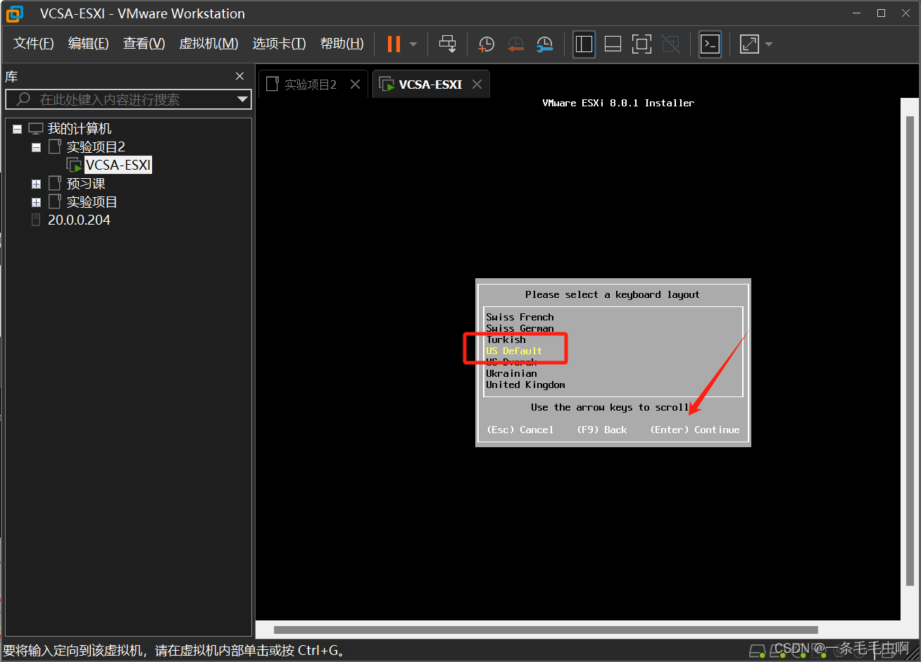Close the 库 library panel
This screenshot has width=921, height=662.
tap(240, 76)
